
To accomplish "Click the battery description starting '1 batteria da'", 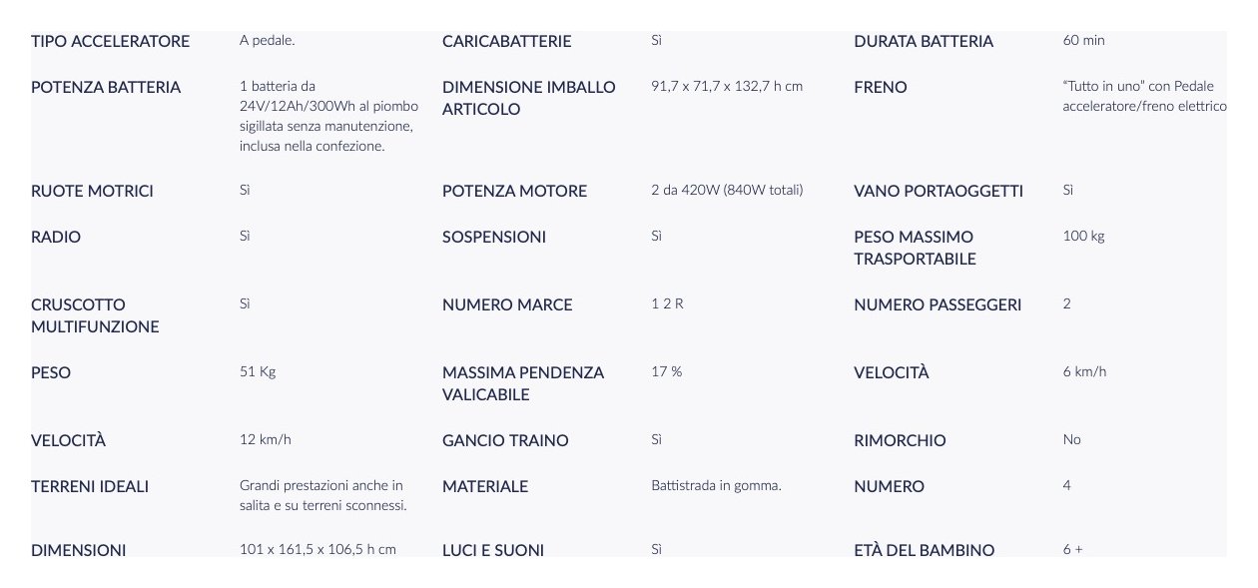I will click(328, 116).
